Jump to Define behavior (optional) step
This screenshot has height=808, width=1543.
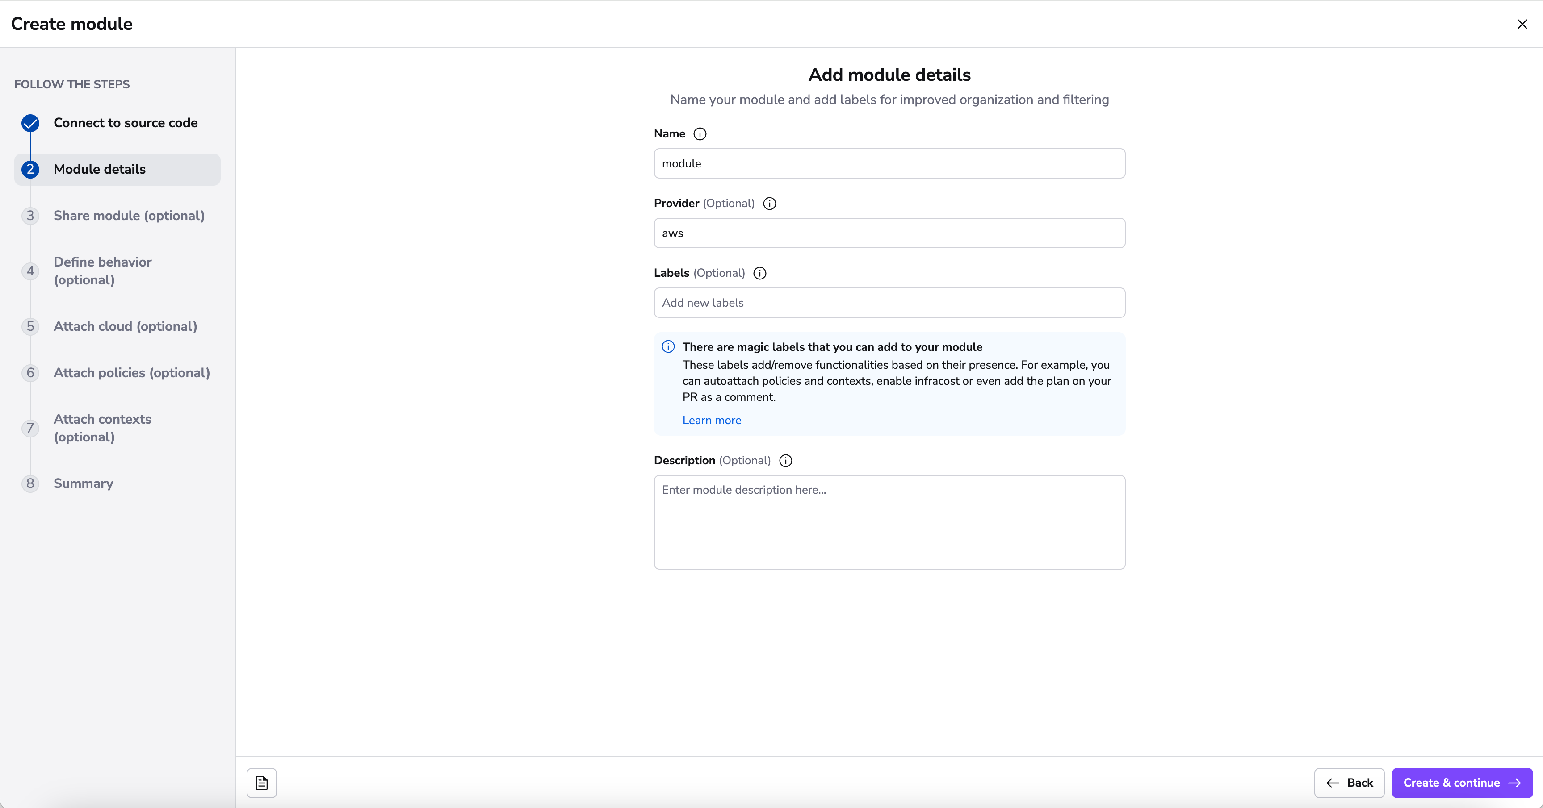102,271
